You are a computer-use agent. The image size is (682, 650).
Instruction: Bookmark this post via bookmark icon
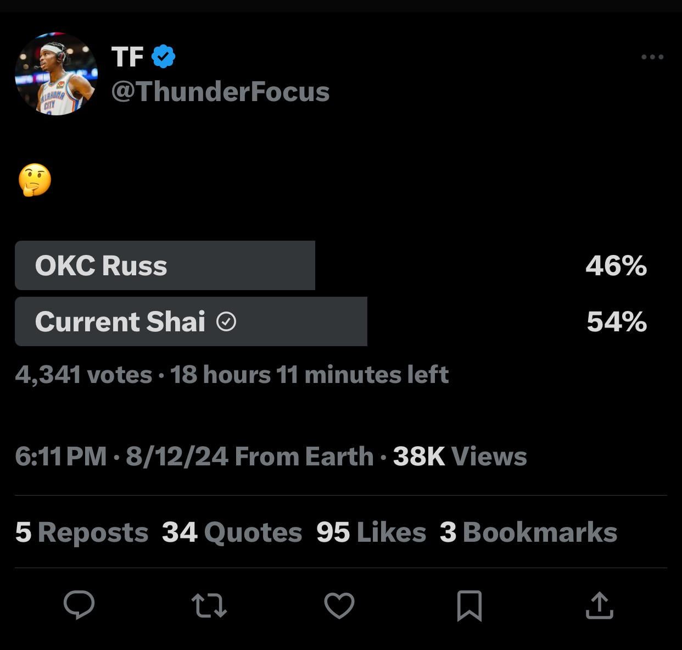point(469,605)
